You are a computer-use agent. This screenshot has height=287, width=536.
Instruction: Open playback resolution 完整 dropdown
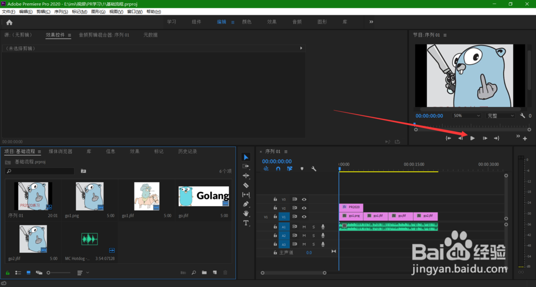tap(500, 116)
